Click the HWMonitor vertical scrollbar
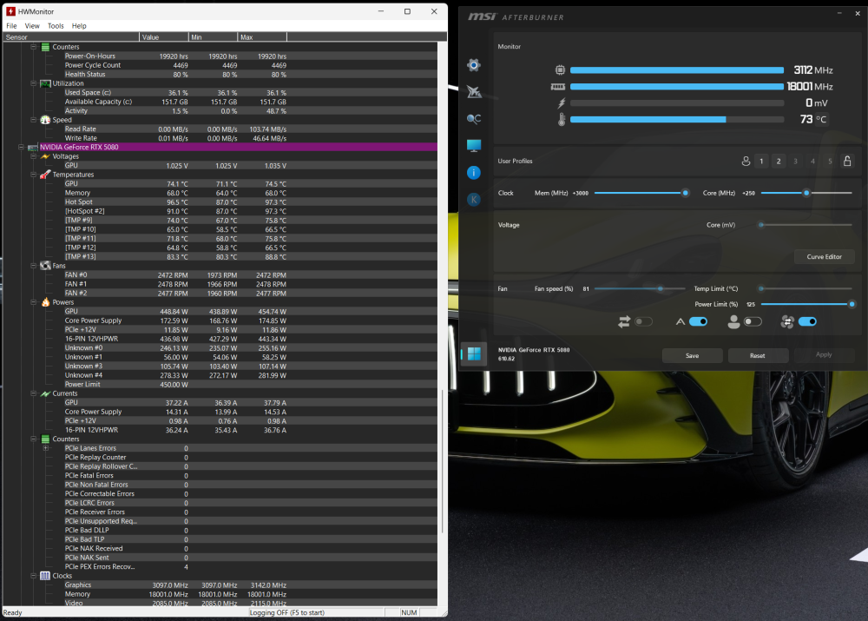The width and height of the screenshot is (868, 621). click(442, 461)
